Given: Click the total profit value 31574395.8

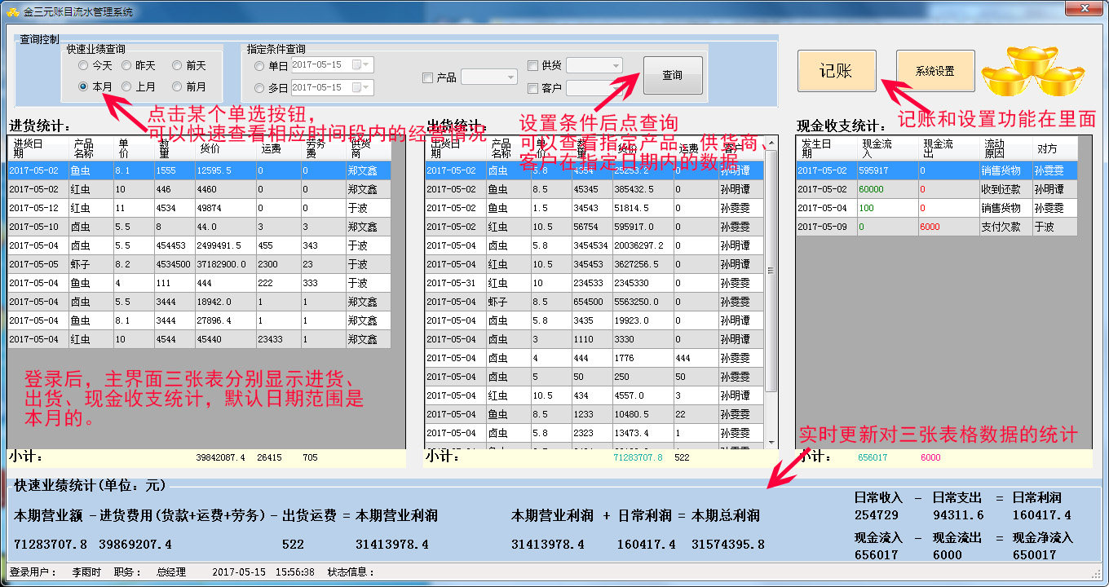Looking at the screenshot, I should (728, 545).
